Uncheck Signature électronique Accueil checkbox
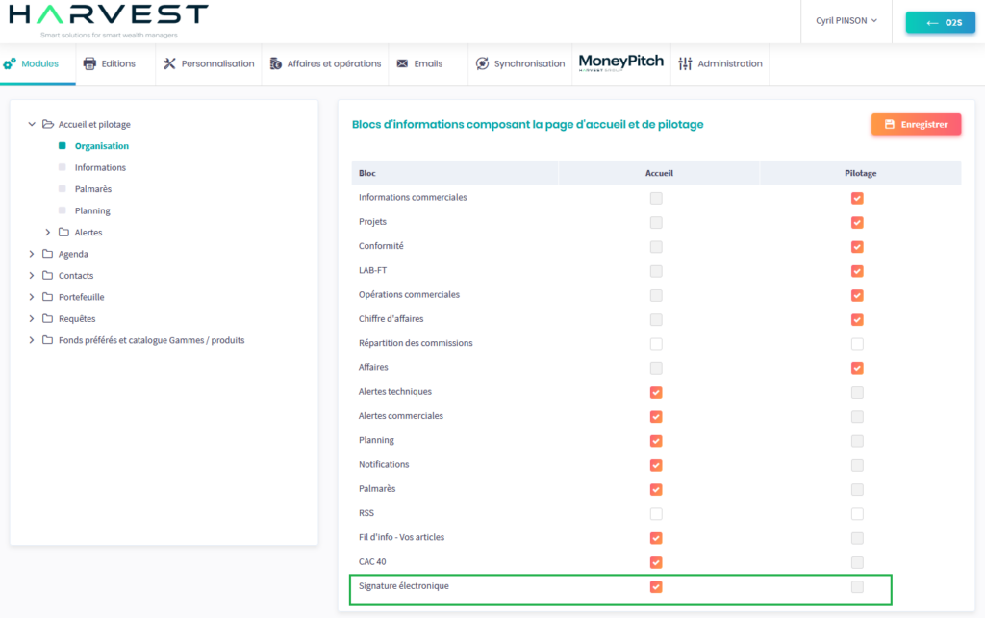Viewport: 985px width, 618px height. click(656, 586)
